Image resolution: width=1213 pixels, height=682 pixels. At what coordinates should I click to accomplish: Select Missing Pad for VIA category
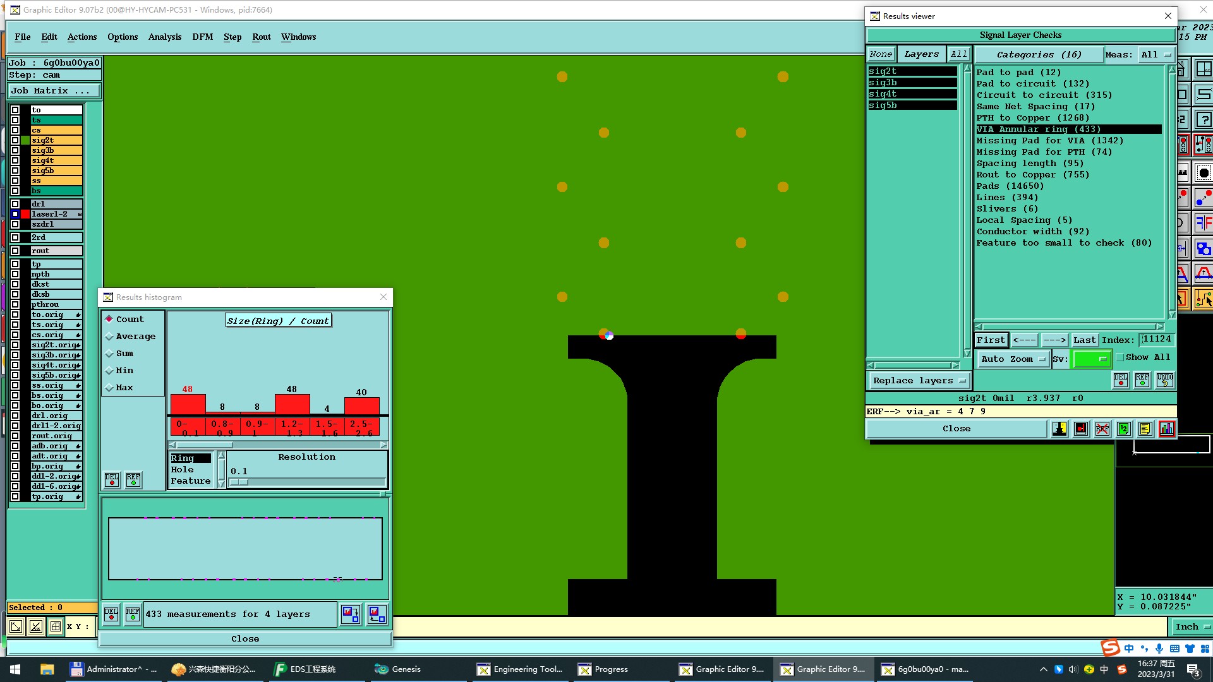(x=1049, y=140)
